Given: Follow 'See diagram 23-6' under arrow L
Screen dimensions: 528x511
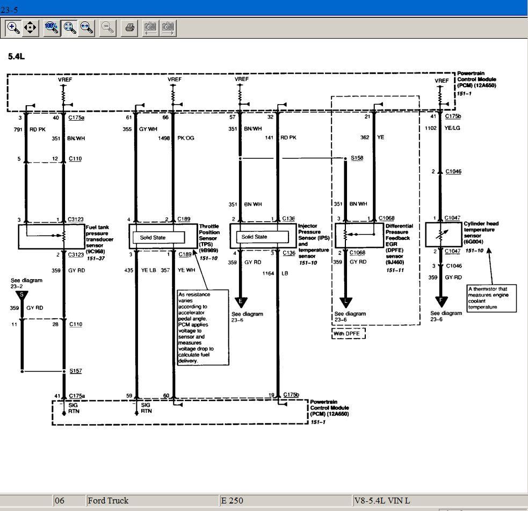Looking at the screenshot, I should pyautogui.click(x=350, y=317).
